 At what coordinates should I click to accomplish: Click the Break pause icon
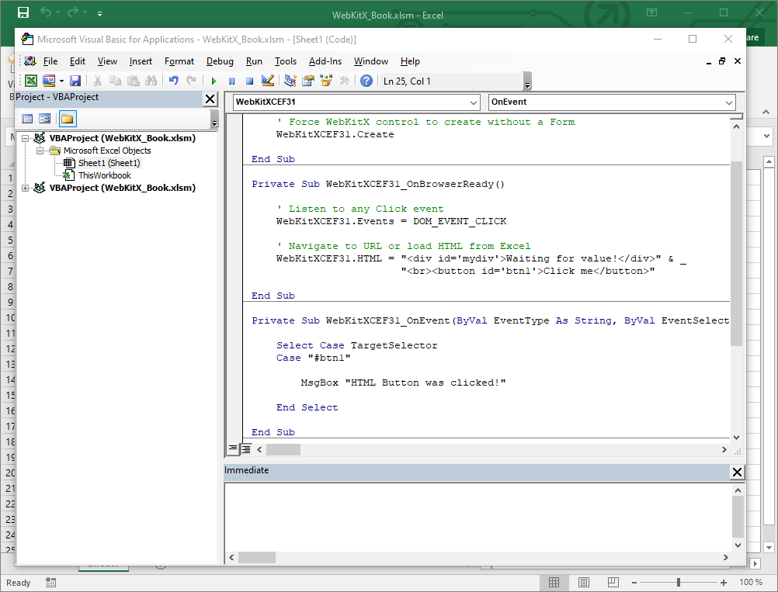tap(231, 81)
